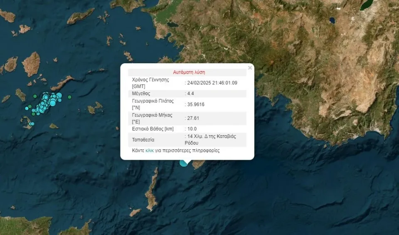Click the isolated cyan marker west of the cluster

pyautogui.click(x=27, y=108)
